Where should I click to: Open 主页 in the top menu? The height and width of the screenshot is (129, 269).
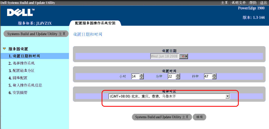(x=224, y=3)
